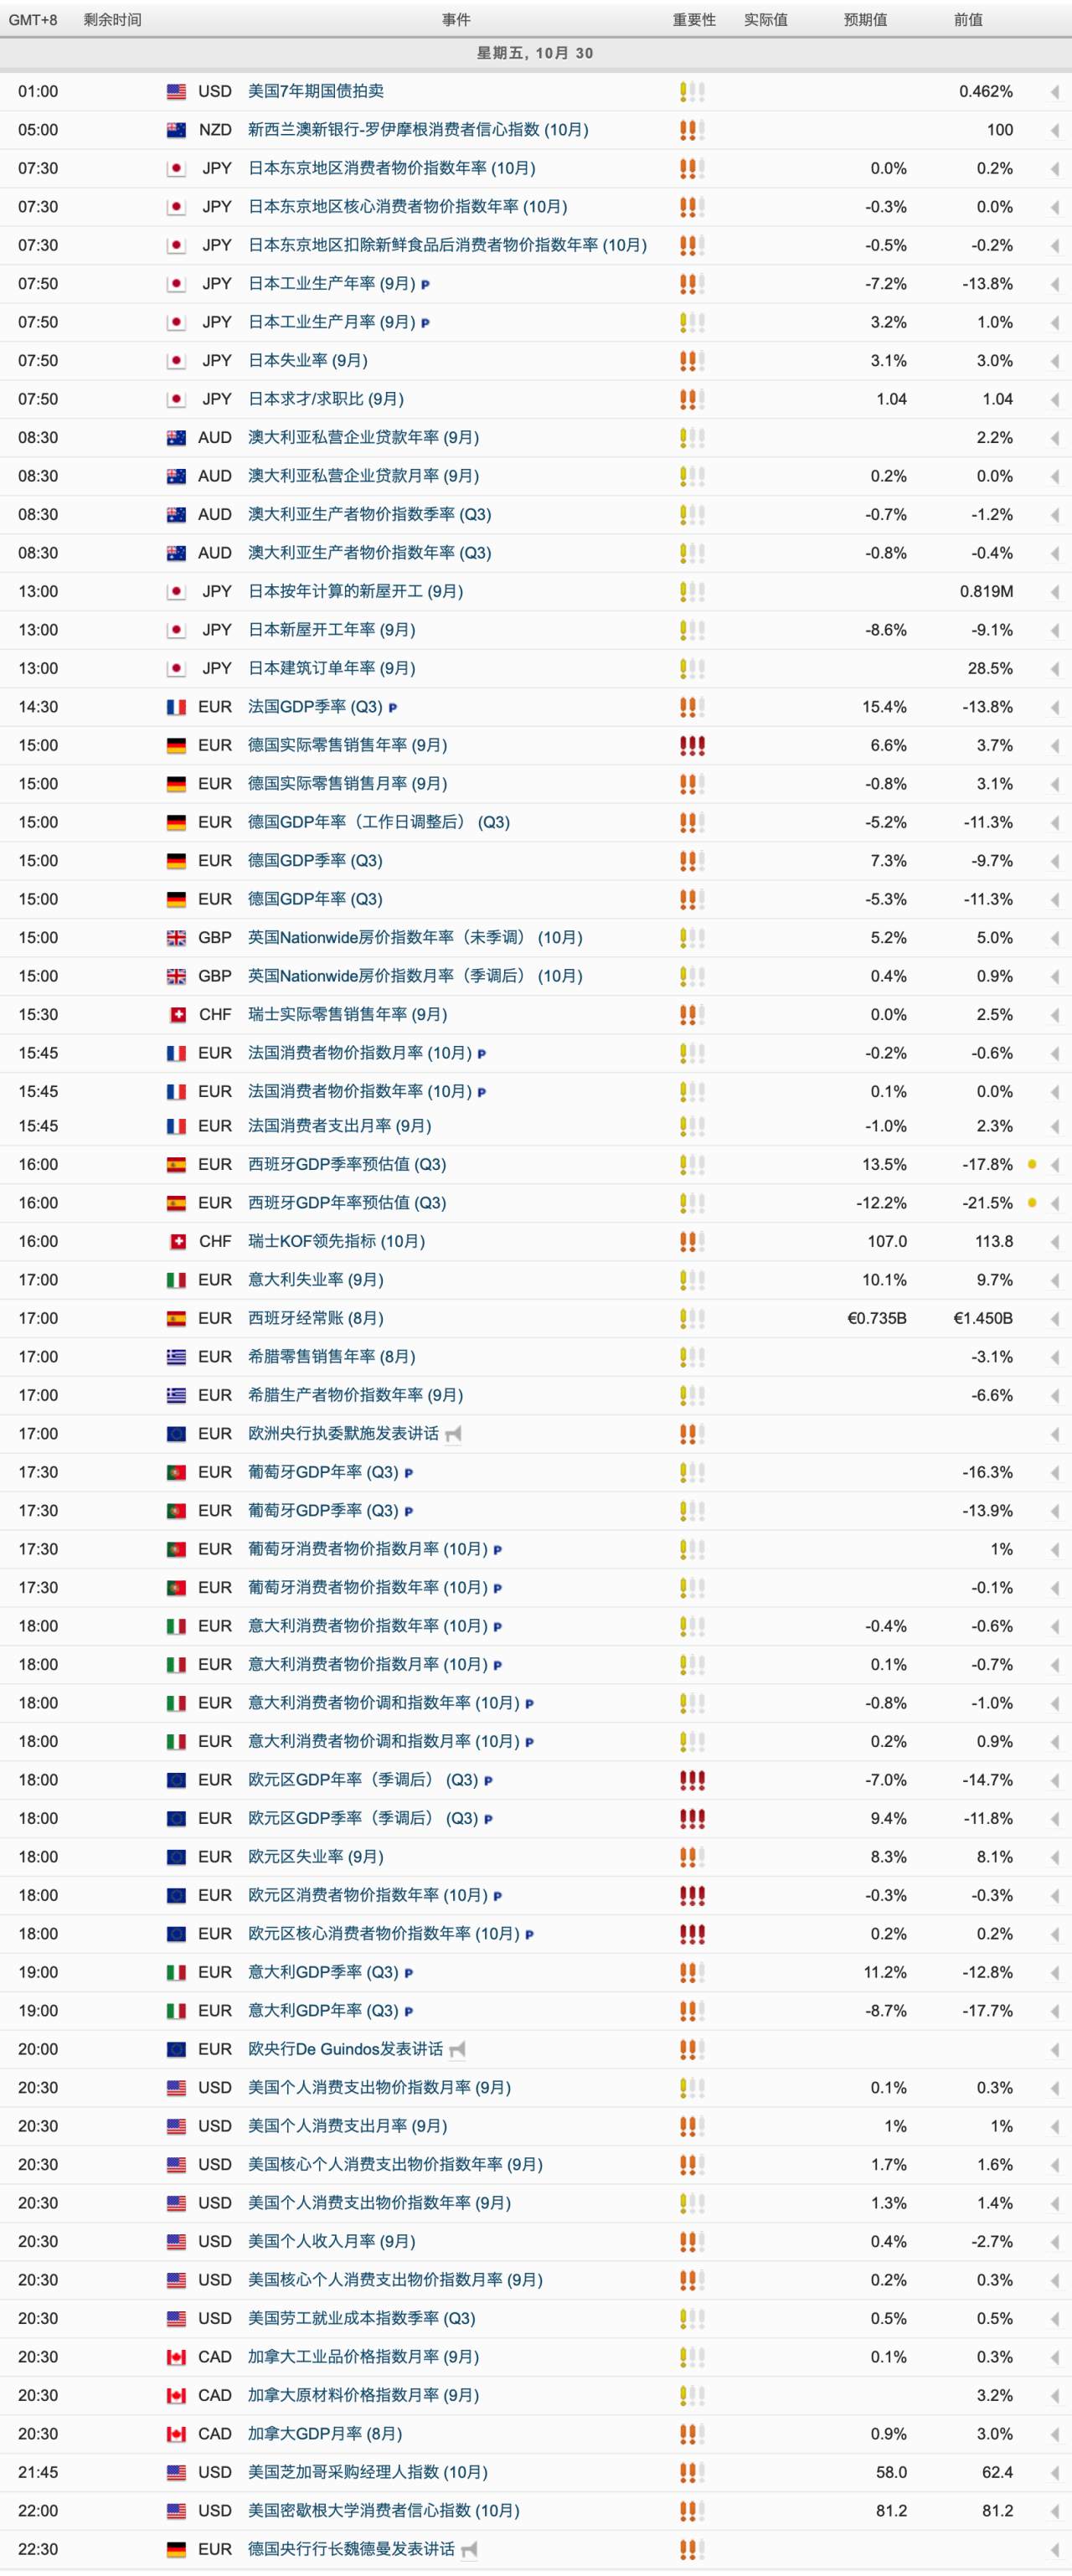Click previous value €1.450B for 西班牙经常账
This screenshot has height=2576, width=1072.
(983, 1319)
